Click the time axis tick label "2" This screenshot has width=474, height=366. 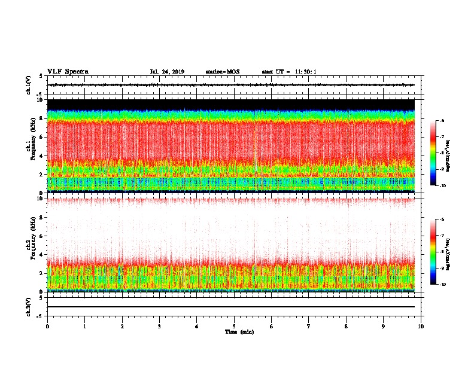[x=122, y=327]
